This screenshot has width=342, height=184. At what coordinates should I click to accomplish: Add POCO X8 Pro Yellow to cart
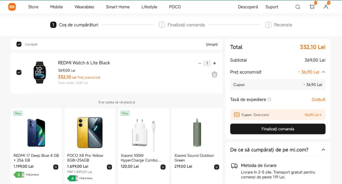pos(109,167)
